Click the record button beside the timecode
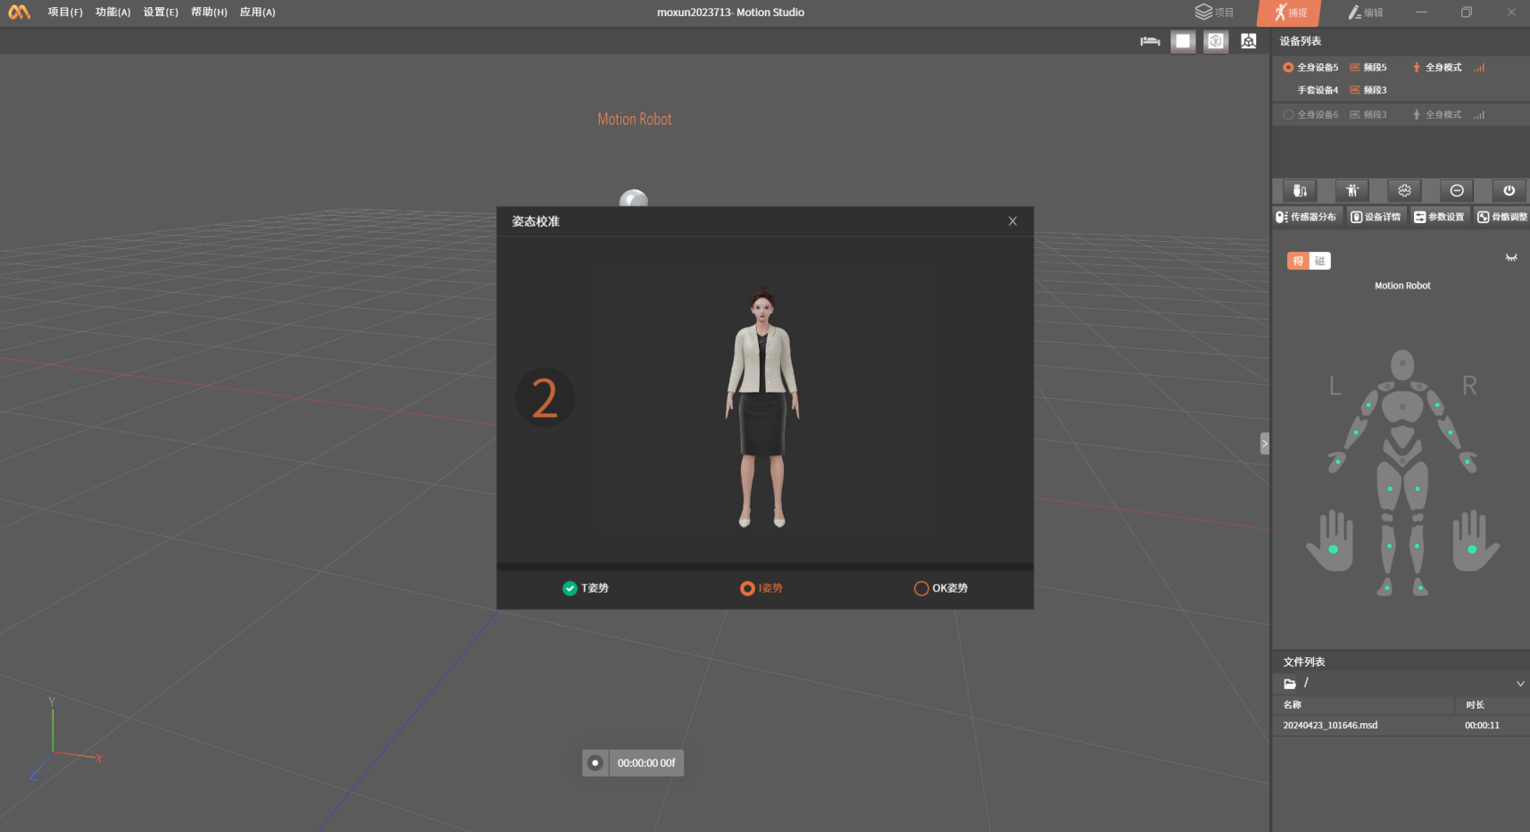This screenshot has width=1530, height=832. click(x=595, y=763)
